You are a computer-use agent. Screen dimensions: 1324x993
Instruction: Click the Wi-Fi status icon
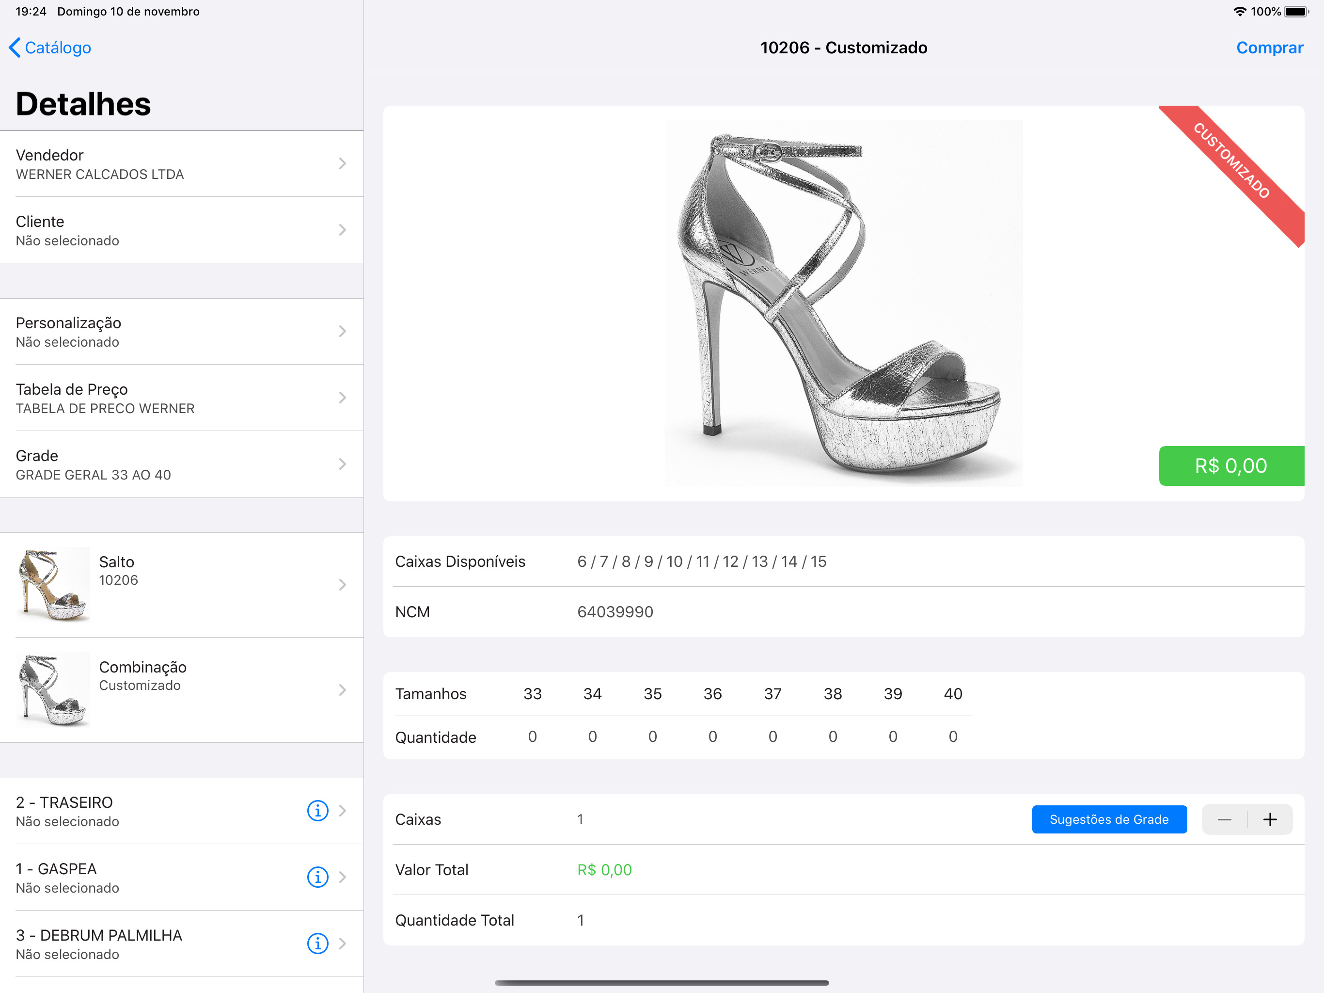[1240, 11]
